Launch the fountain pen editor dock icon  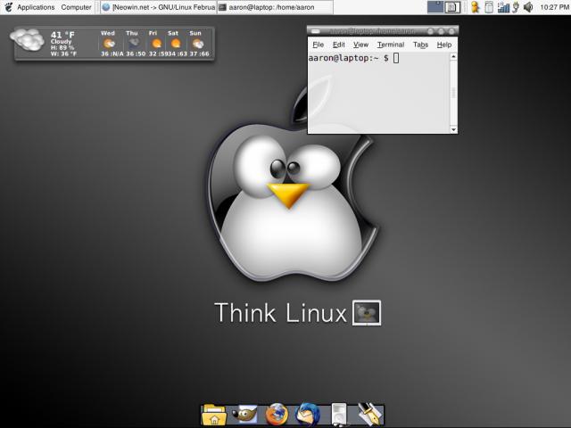click(x=369, y=414)
